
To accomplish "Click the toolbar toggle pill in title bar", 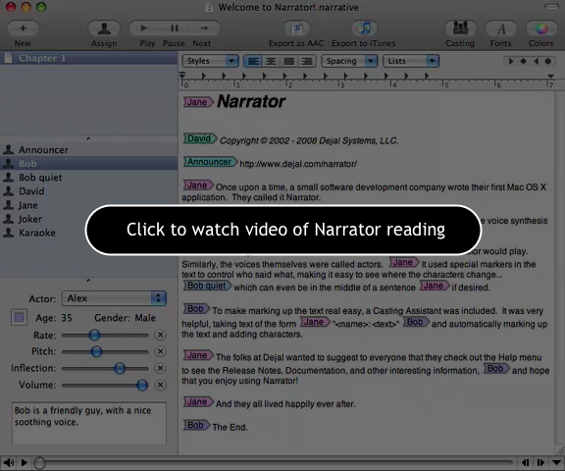I will [x=551, y=7].
